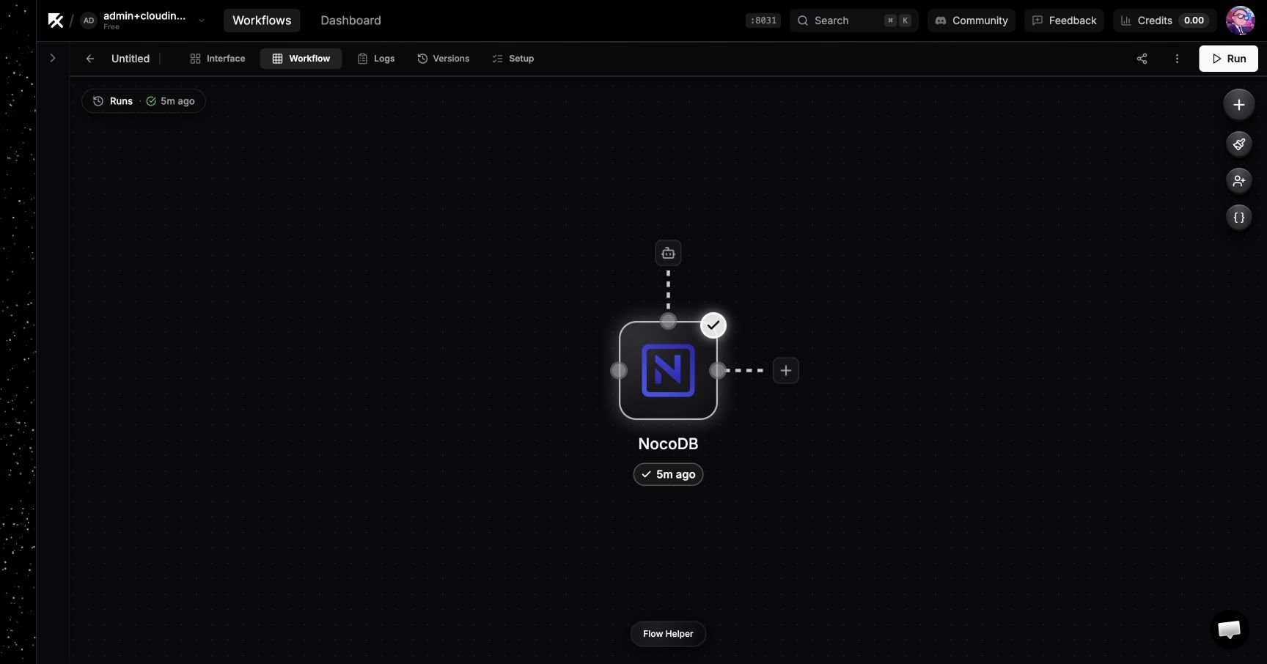Expand the left sidebar chevron
Viewport: 1267px width, 664px height.
[x=53, y=58]
